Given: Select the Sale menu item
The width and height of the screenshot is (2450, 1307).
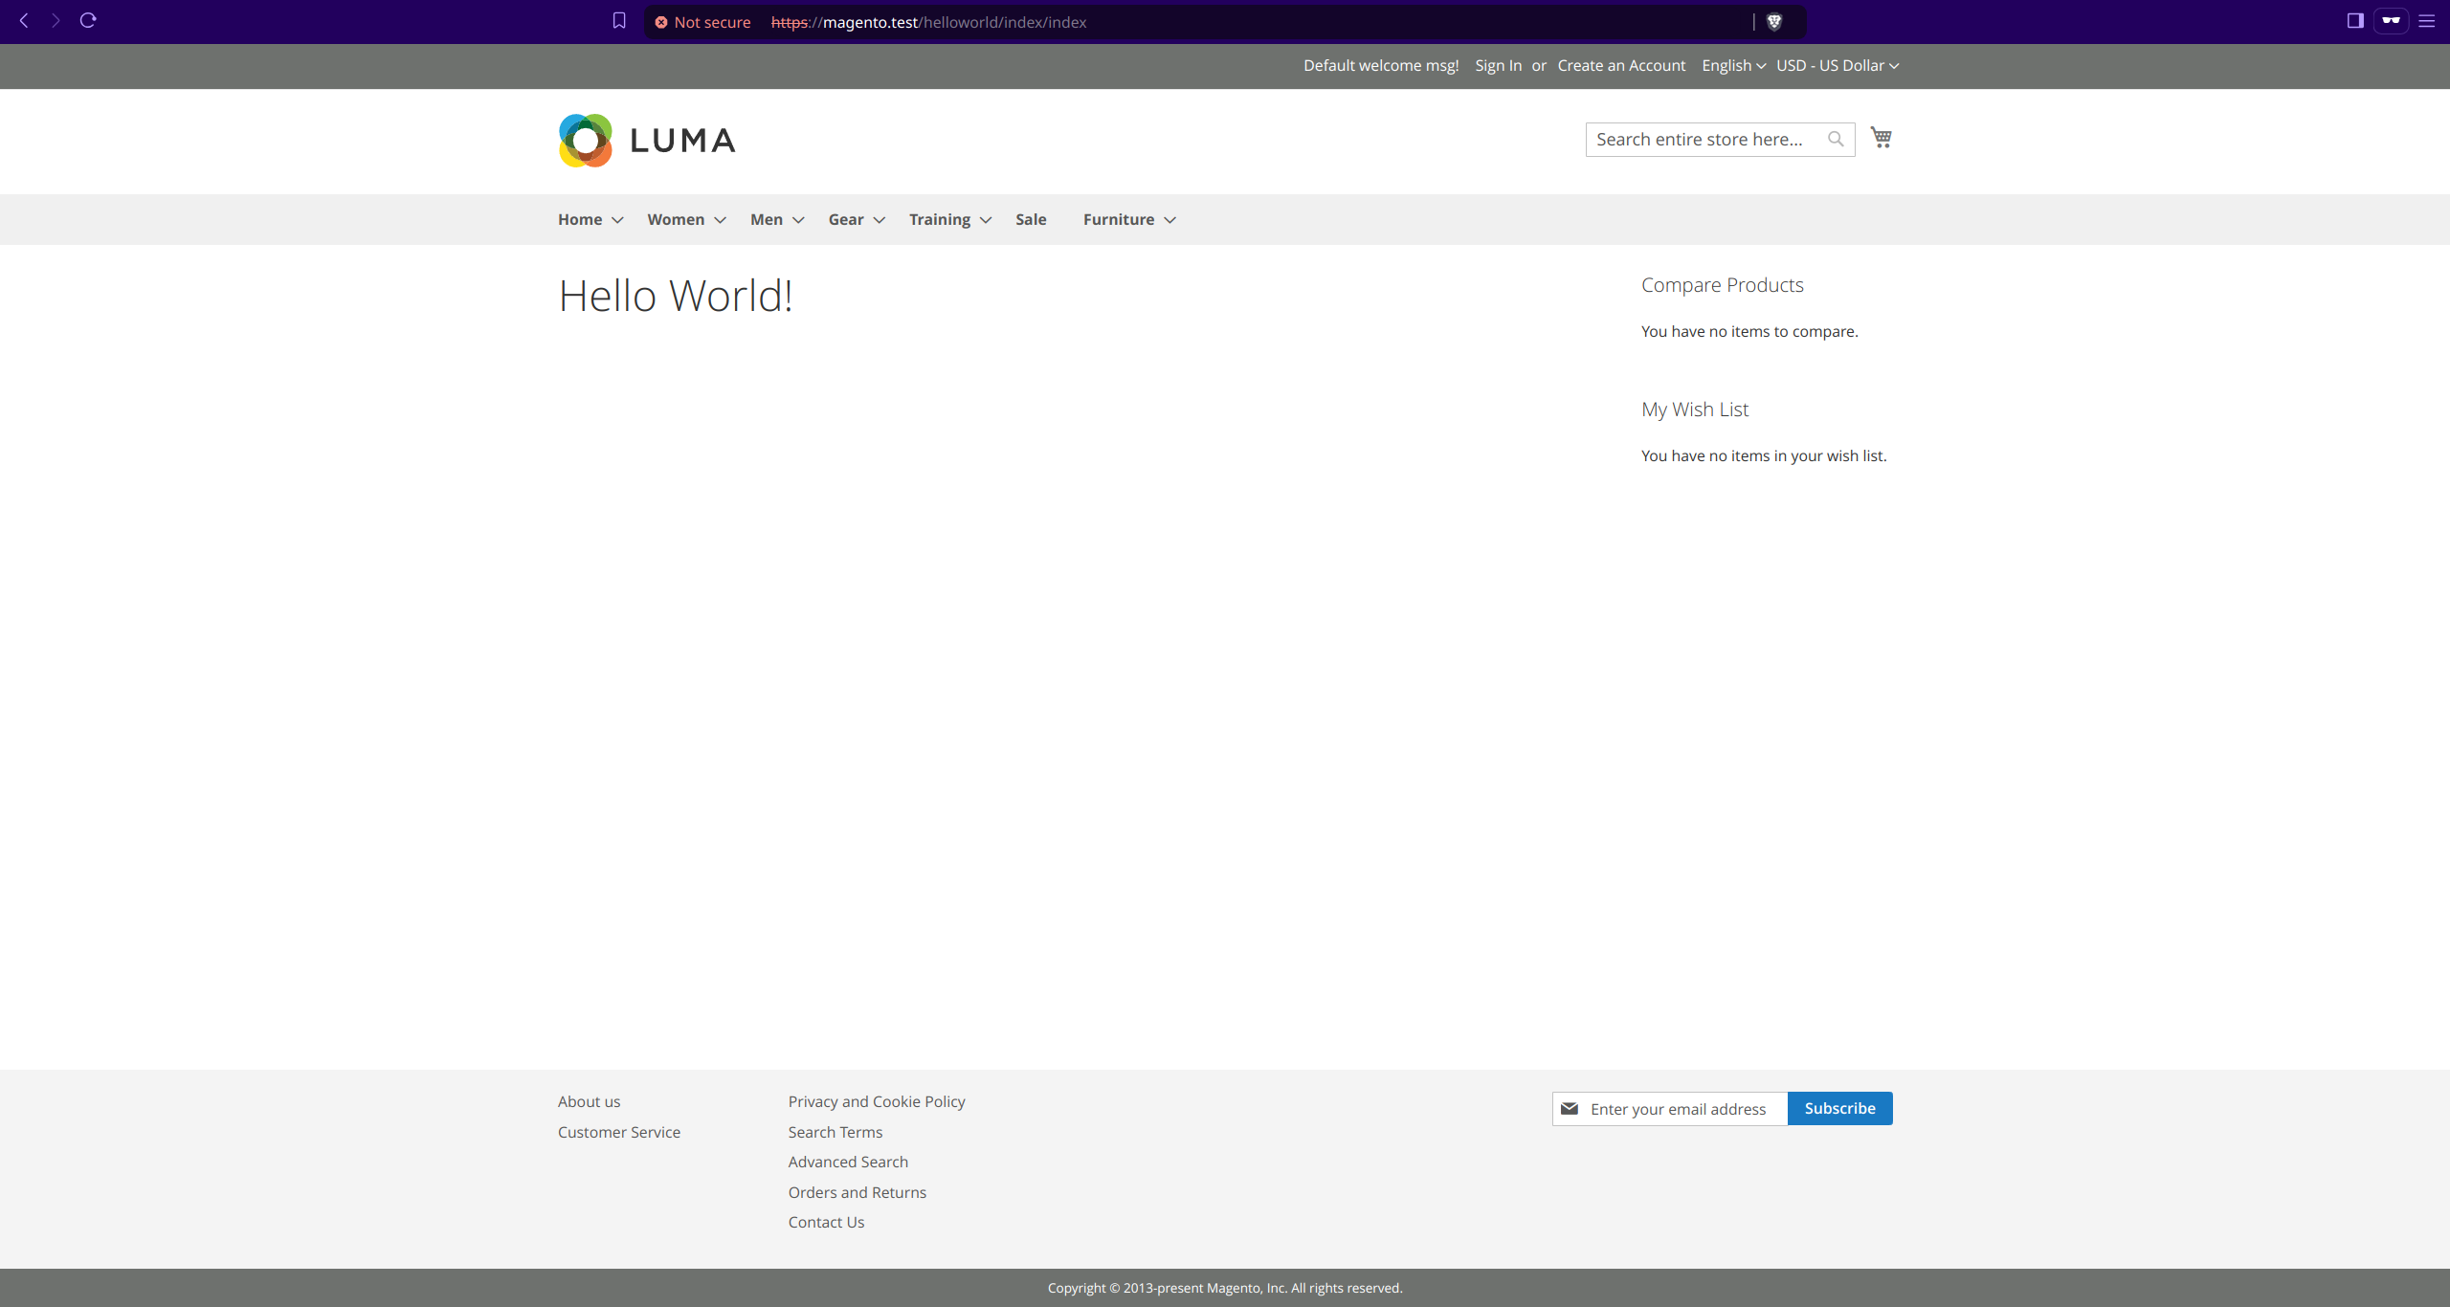Looking at the screenshot, I should coord(1031,220).
